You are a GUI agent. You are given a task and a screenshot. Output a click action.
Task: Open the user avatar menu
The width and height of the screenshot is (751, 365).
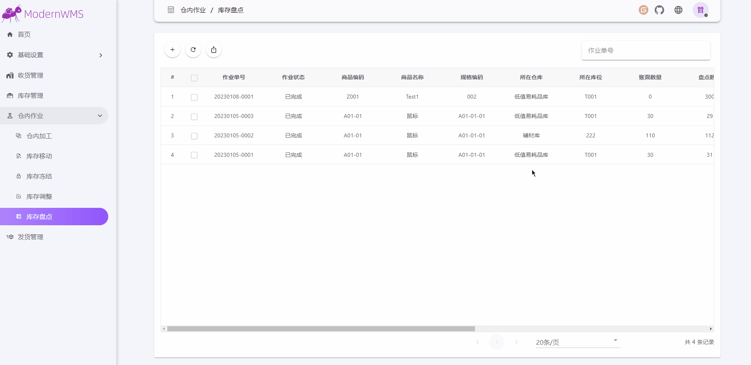(701, 10)
